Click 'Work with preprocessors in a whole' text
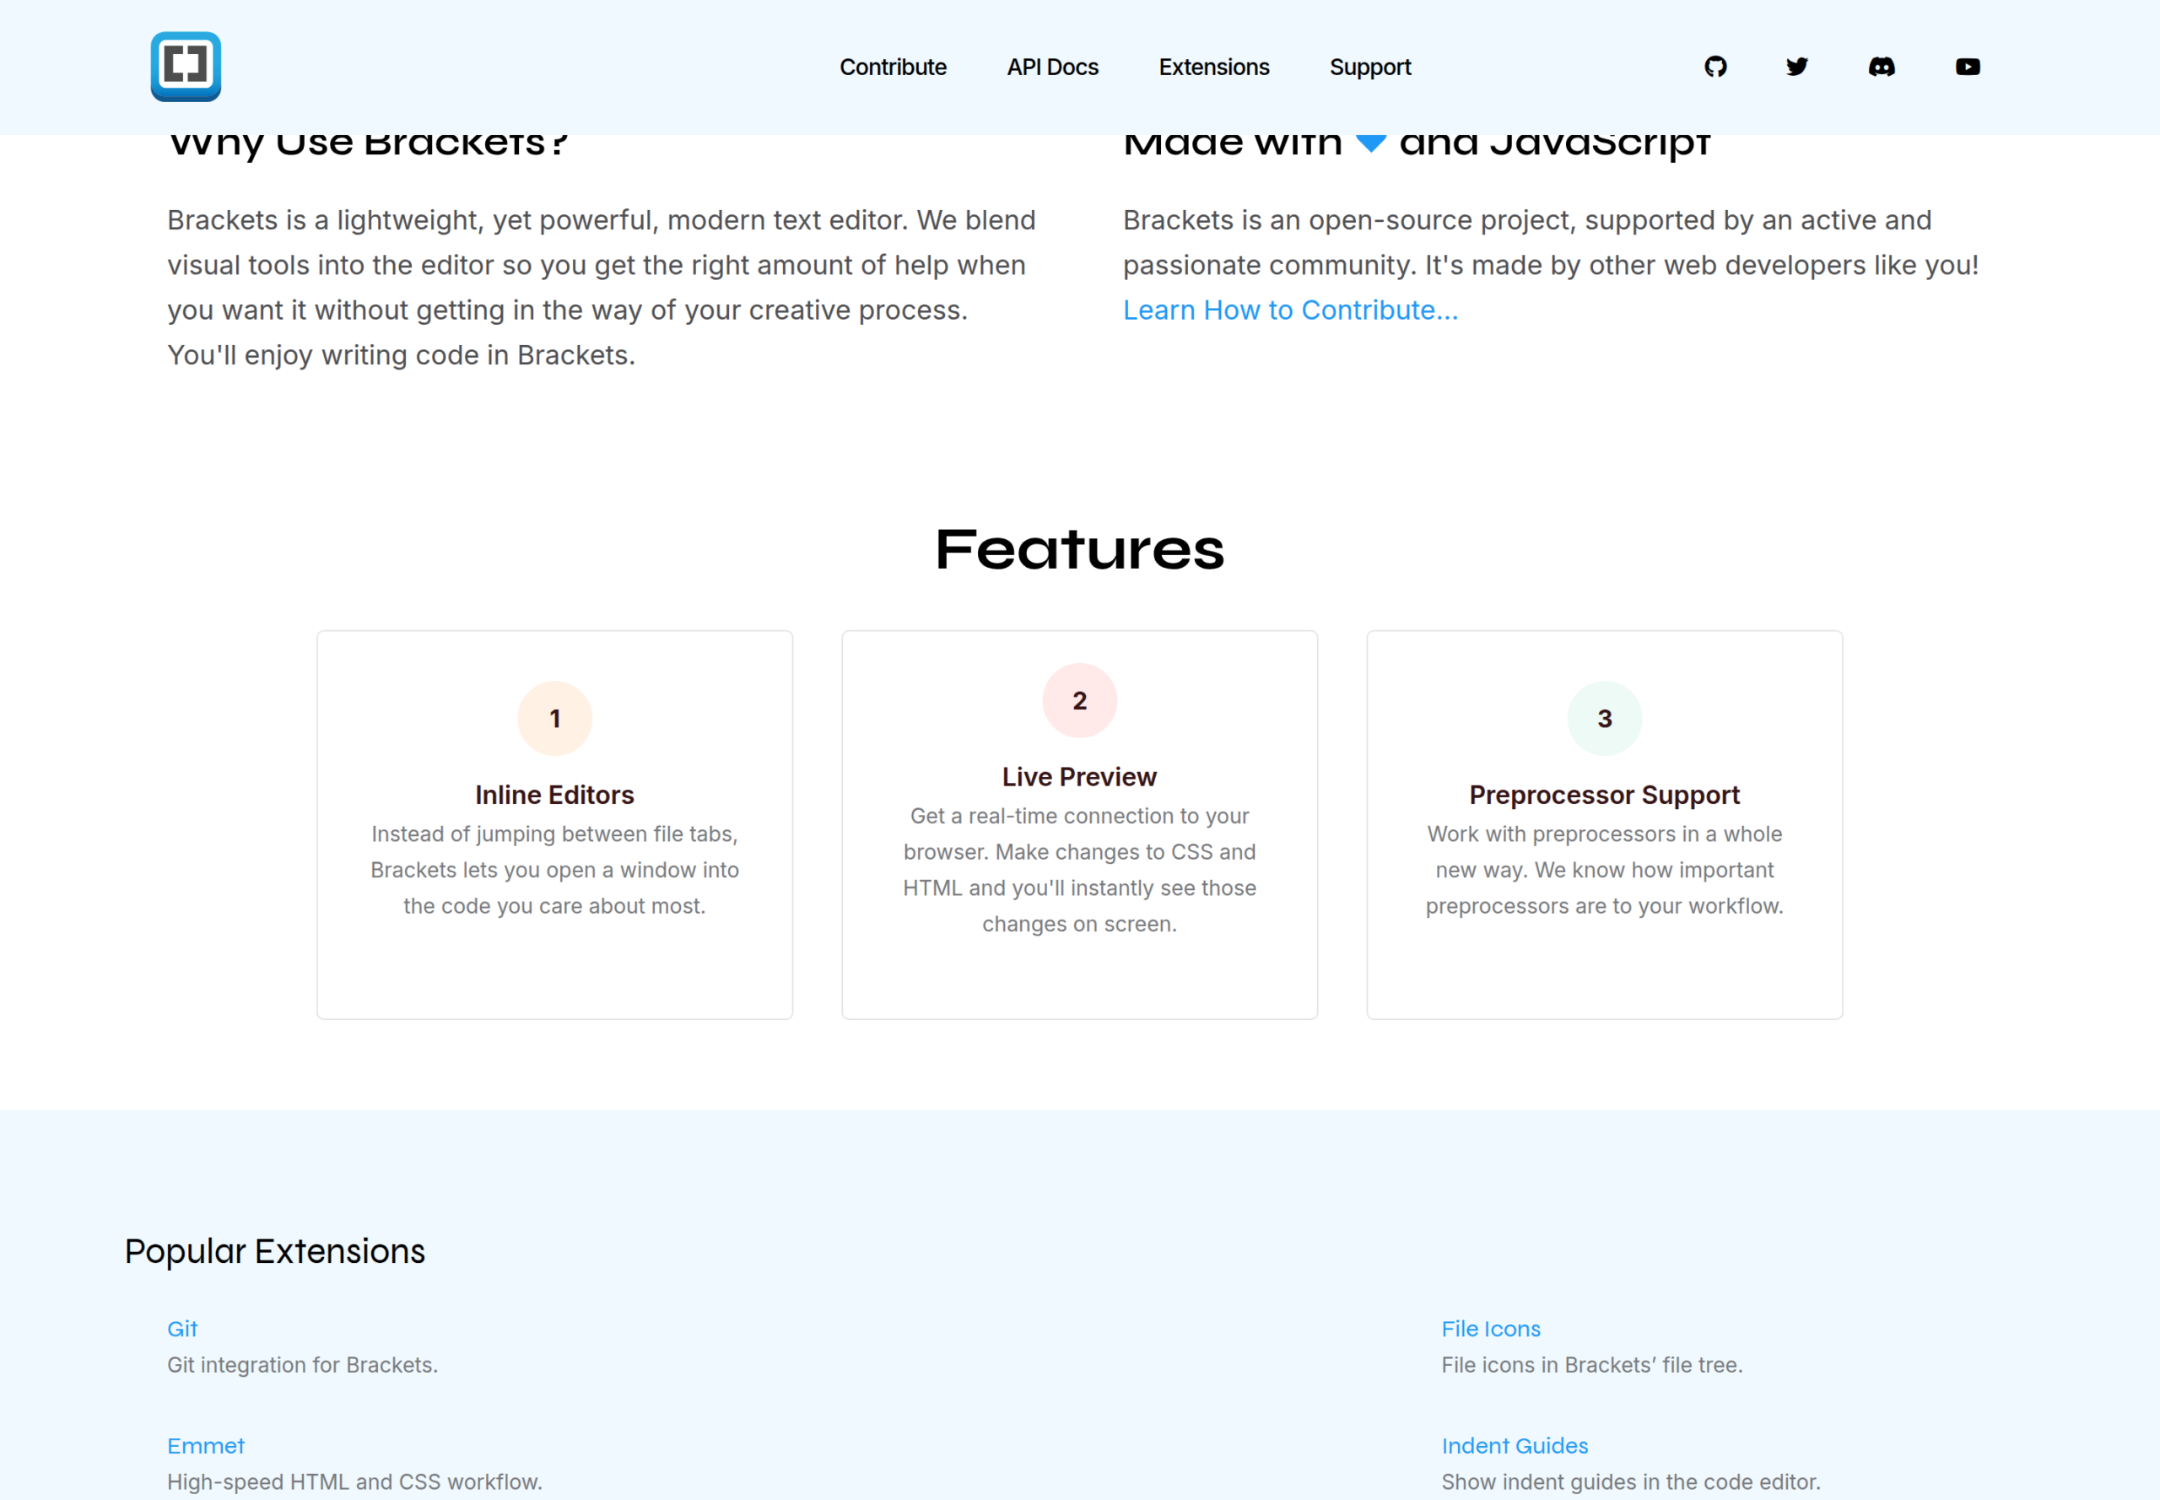 point(1604,871)
